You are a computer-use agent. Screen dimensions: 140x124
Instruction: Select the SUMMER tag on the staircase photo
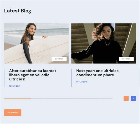point(126,59)
